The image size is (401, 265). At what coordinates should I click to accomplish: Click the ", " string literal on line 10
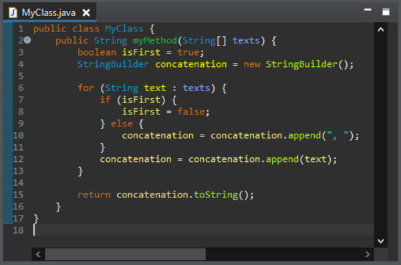pyautogui.click(x=338, y=135)
